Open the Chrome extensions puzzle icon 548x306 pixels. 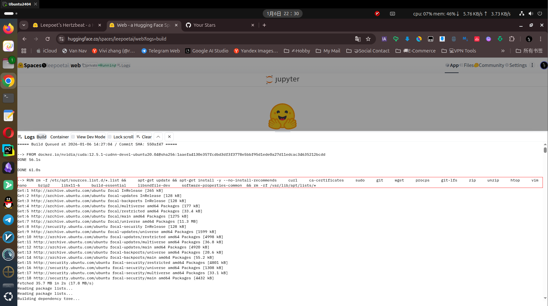[512, 39]
